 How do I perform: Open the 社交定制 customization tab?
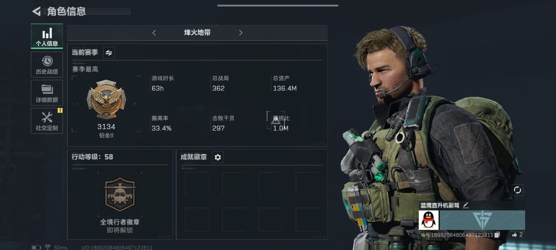pyautogui.click(x=47, y=121)
